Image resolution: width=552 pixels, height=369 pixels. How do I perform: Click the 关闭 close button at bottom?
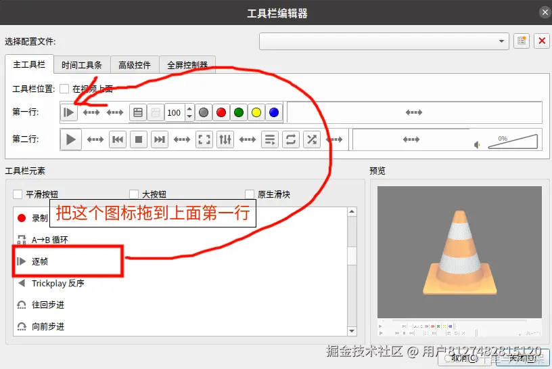click(x=523, y=358)
